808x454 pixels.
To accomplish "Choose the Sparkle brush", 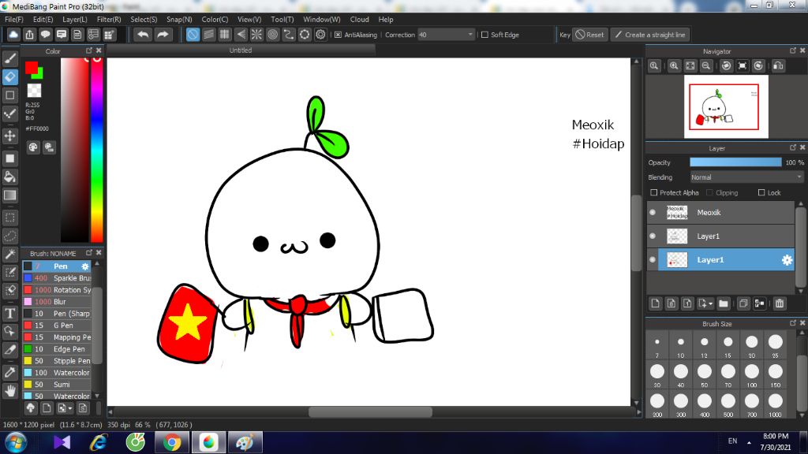I will 57,278.
